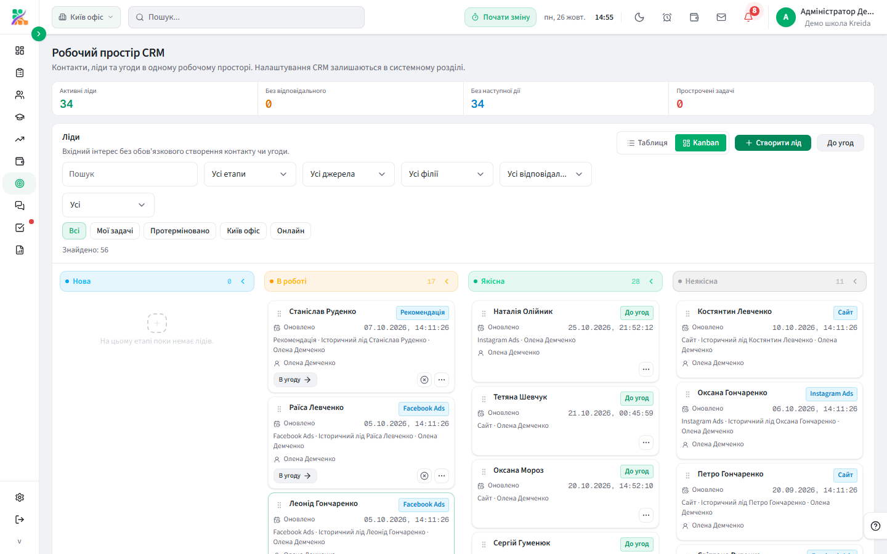Click the logout icon in sidebar
The width and height of the screenshot is (887, 554).
20,520
